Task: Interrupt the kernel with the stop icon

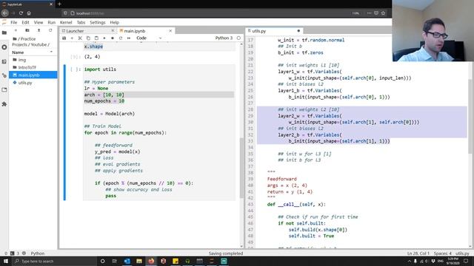Action: [113, 38]
